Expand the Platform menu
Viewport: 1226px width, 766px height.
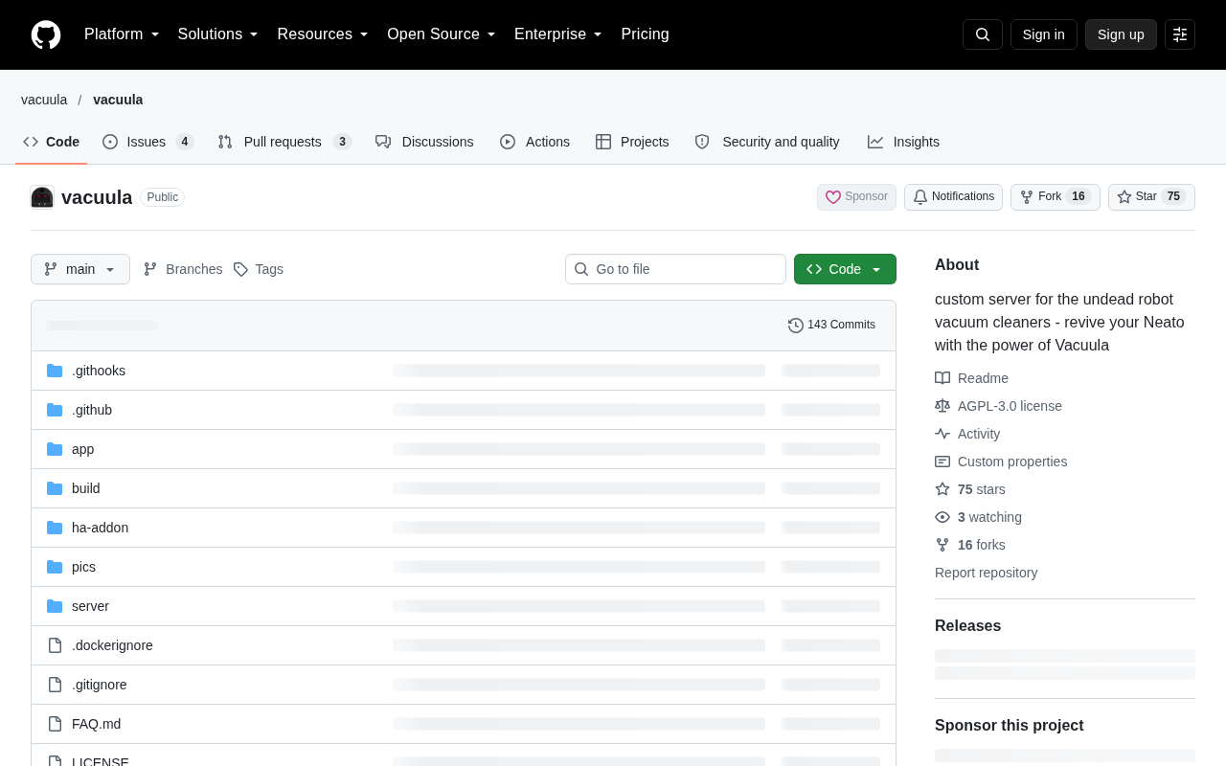point(122,34)
